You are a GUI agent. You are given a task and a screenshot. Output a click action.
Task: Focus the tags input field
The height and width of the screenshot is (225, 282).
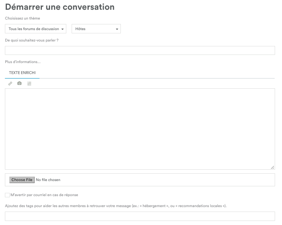pos(140,216)
